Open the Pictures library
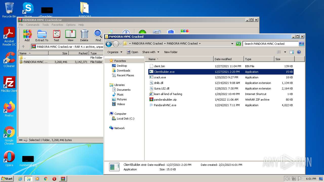The width and height of the screenshot is (324, 182). 122,99
